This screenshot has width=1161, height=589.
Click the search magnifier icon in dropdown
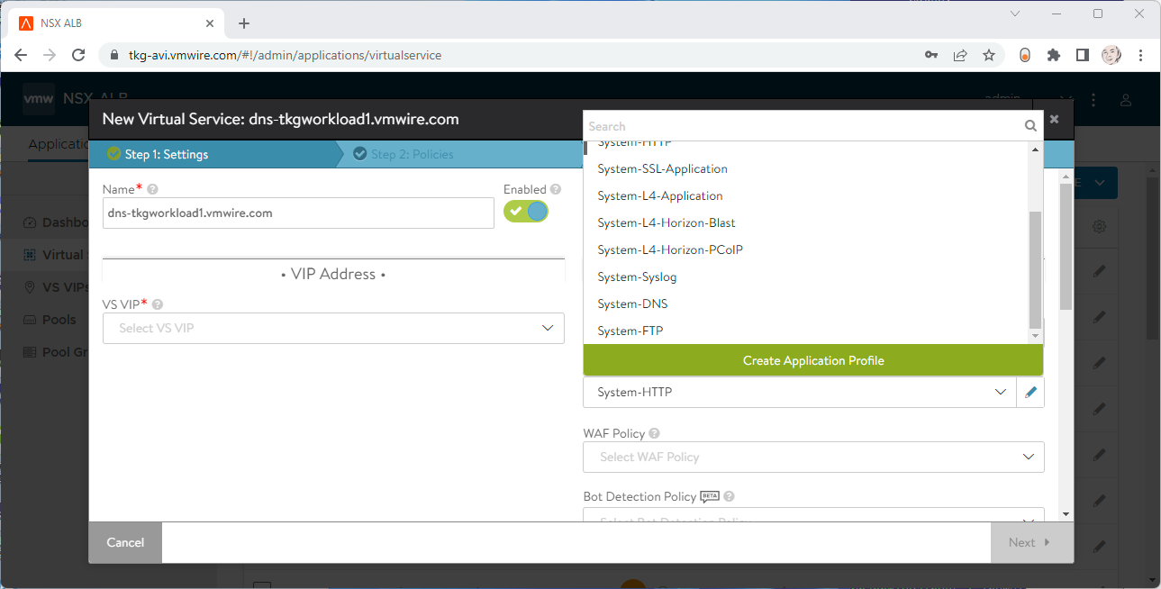pyautogui.click(x=1030, y=127)
